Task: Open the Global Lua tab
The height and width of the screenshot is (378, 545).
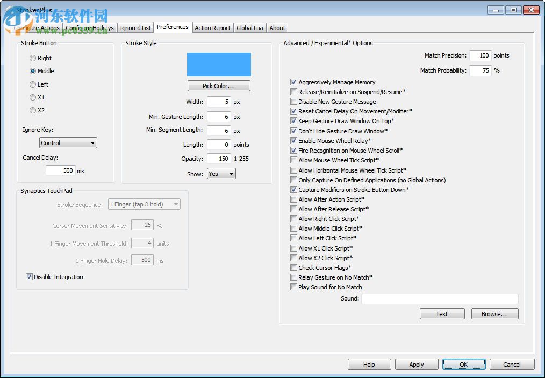Action: (249, 28)
